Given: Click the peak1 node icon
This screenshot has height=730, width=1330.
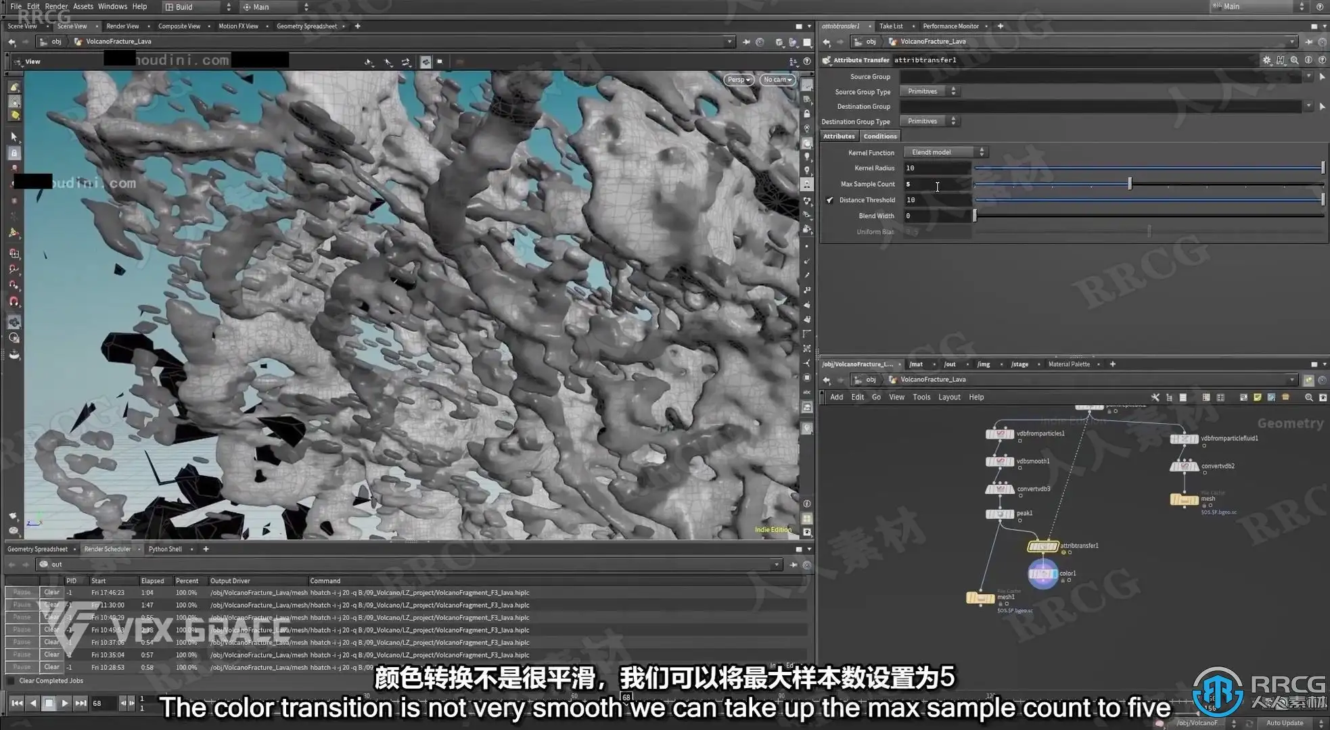Looking at the screenshot, I should (999, 514).
